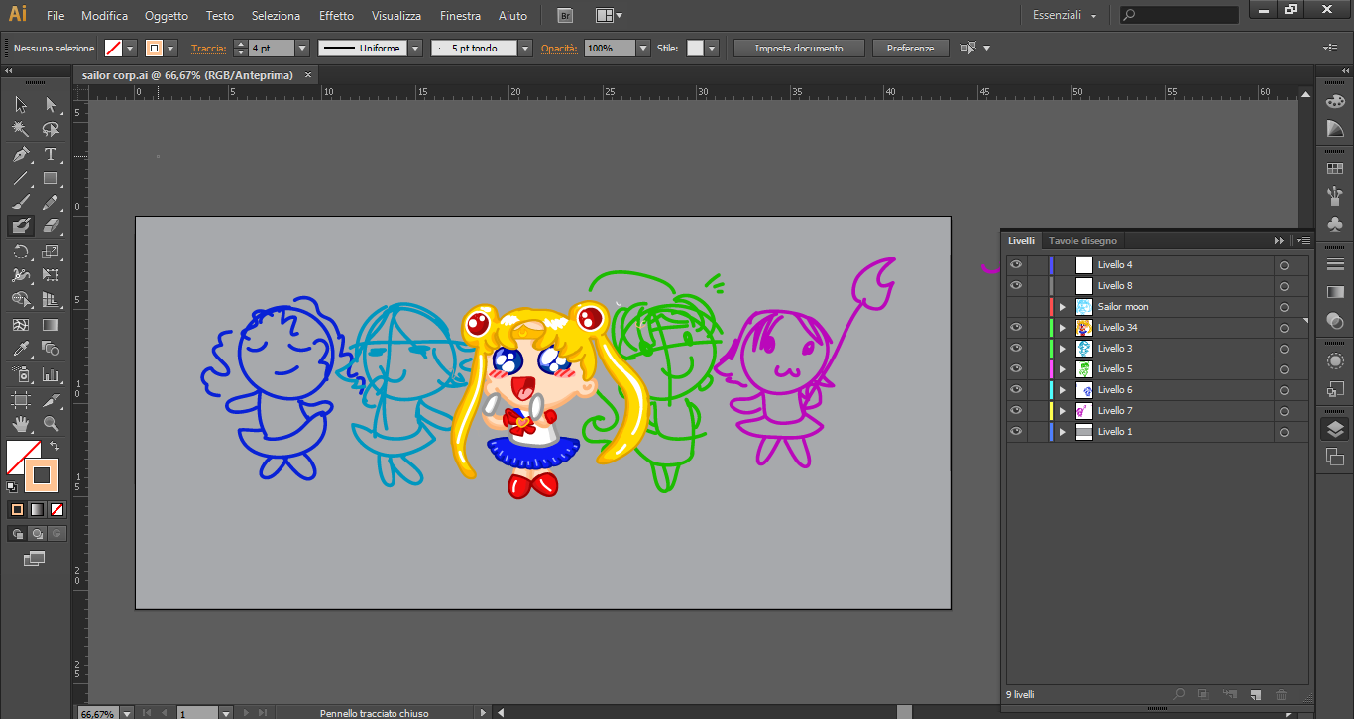Select the Shape Builder tool
The image size is (1354, 719).
21,299
